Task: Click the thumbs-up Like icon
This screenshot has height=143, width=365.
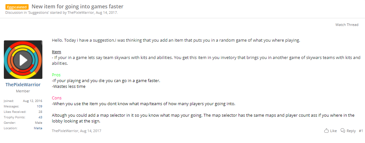Action: [326, 131]
